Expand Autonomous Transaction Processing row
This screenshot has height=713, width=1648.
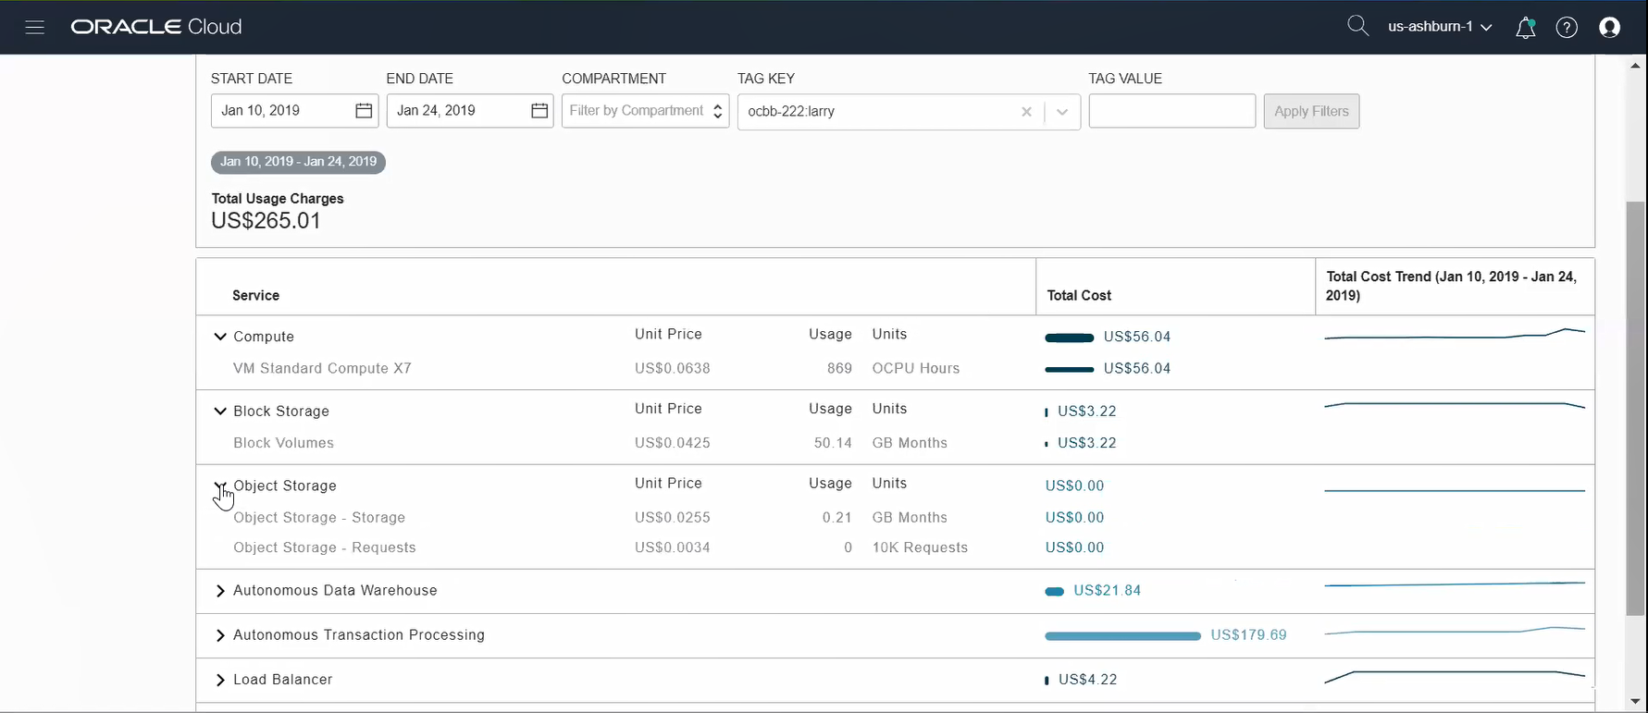[x=220, y=635]
